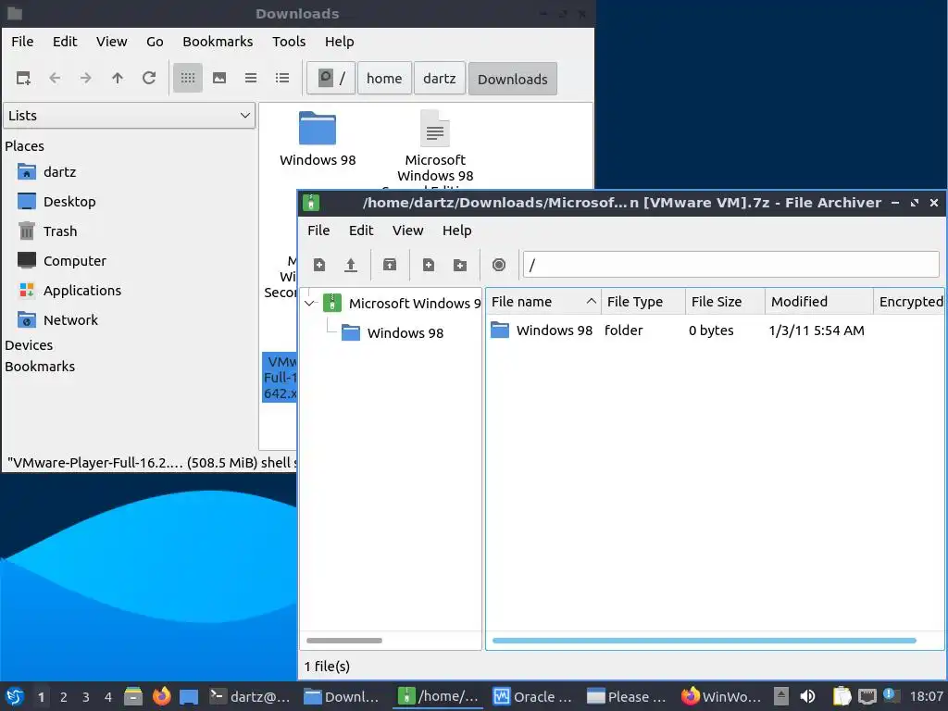
Task: Open Help menu in File Archiver
Action: 457,231
